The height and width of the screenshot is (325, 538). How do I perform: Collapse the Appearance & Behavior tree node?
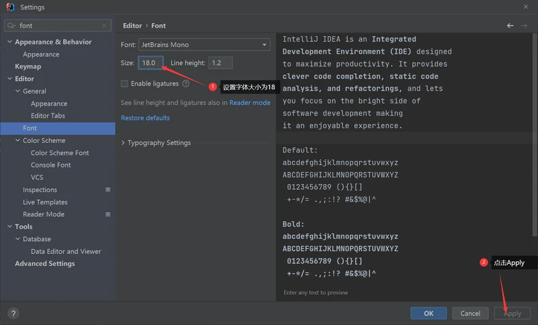click(9, 42)
